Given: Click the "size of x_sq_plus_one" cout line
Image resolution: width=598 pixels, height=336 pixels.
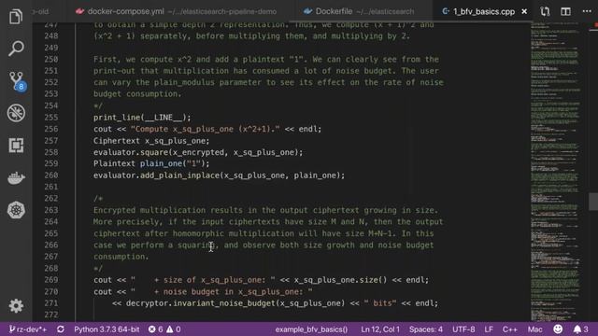Looking at the screenshot, I should pos(262,280).
